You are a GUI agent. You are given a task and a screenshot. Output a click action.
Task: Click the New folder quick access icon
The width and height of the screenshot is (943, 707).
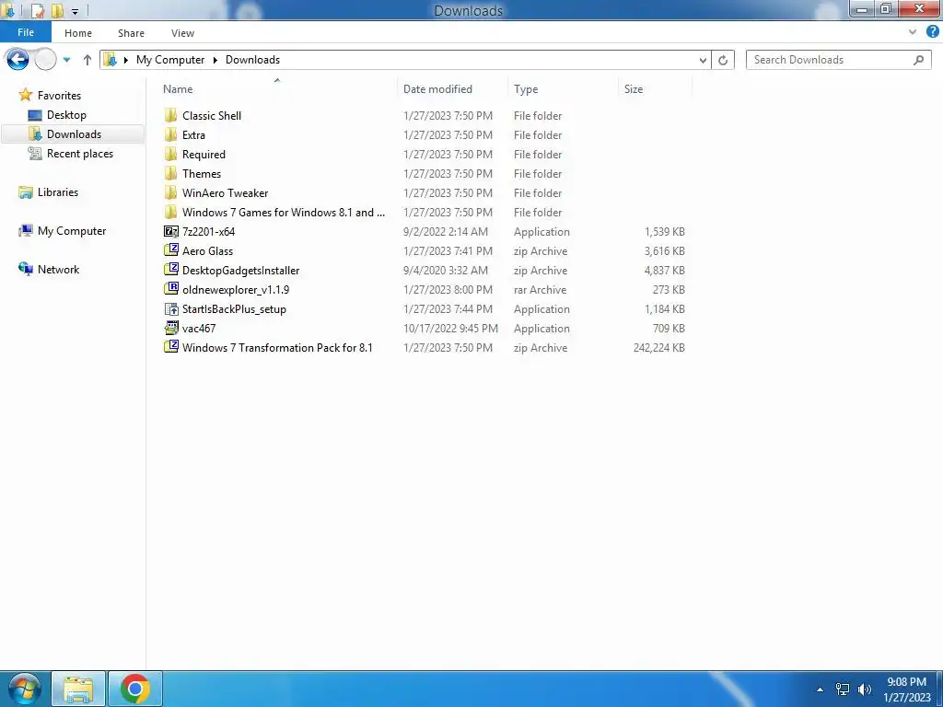(x=57, y=10)
